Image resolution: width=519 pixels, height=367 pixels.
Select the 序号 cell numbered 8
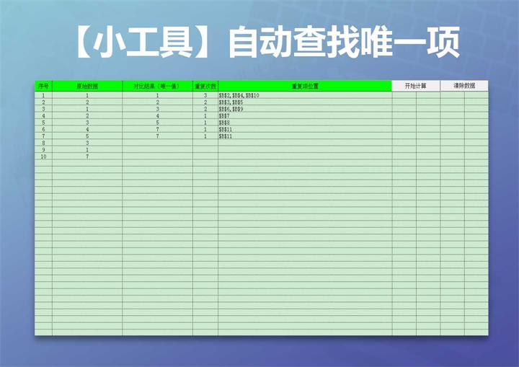pyautogui.click(x=43, y=143)
